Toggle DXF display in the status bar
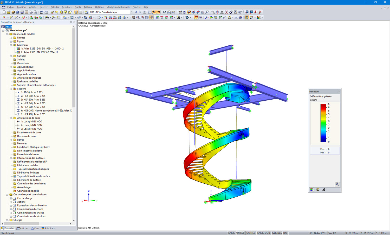This screenshot has height=235, width=390. pos(285,233)
